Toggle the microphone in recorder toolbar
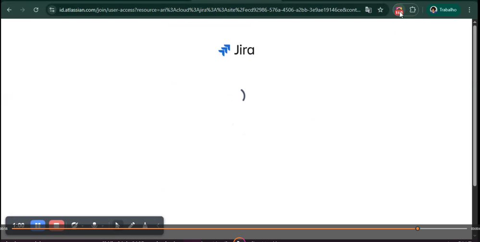The width and height of the screenshot is (480, 242). [95, 225]
